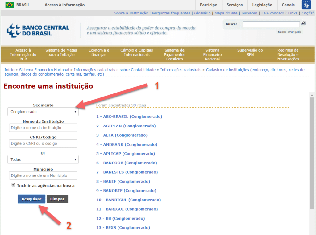Open Sobre a Instituição link
This screenshot has height=235, width=316.
click(x=131, y=13)
